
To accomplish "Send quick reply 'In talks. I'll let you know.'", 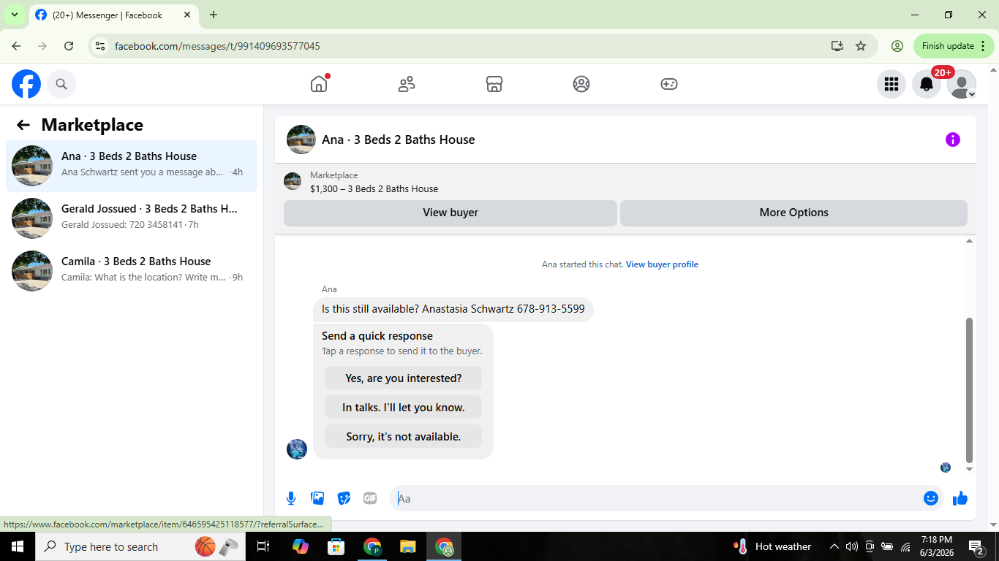I will tap(403, 408).
